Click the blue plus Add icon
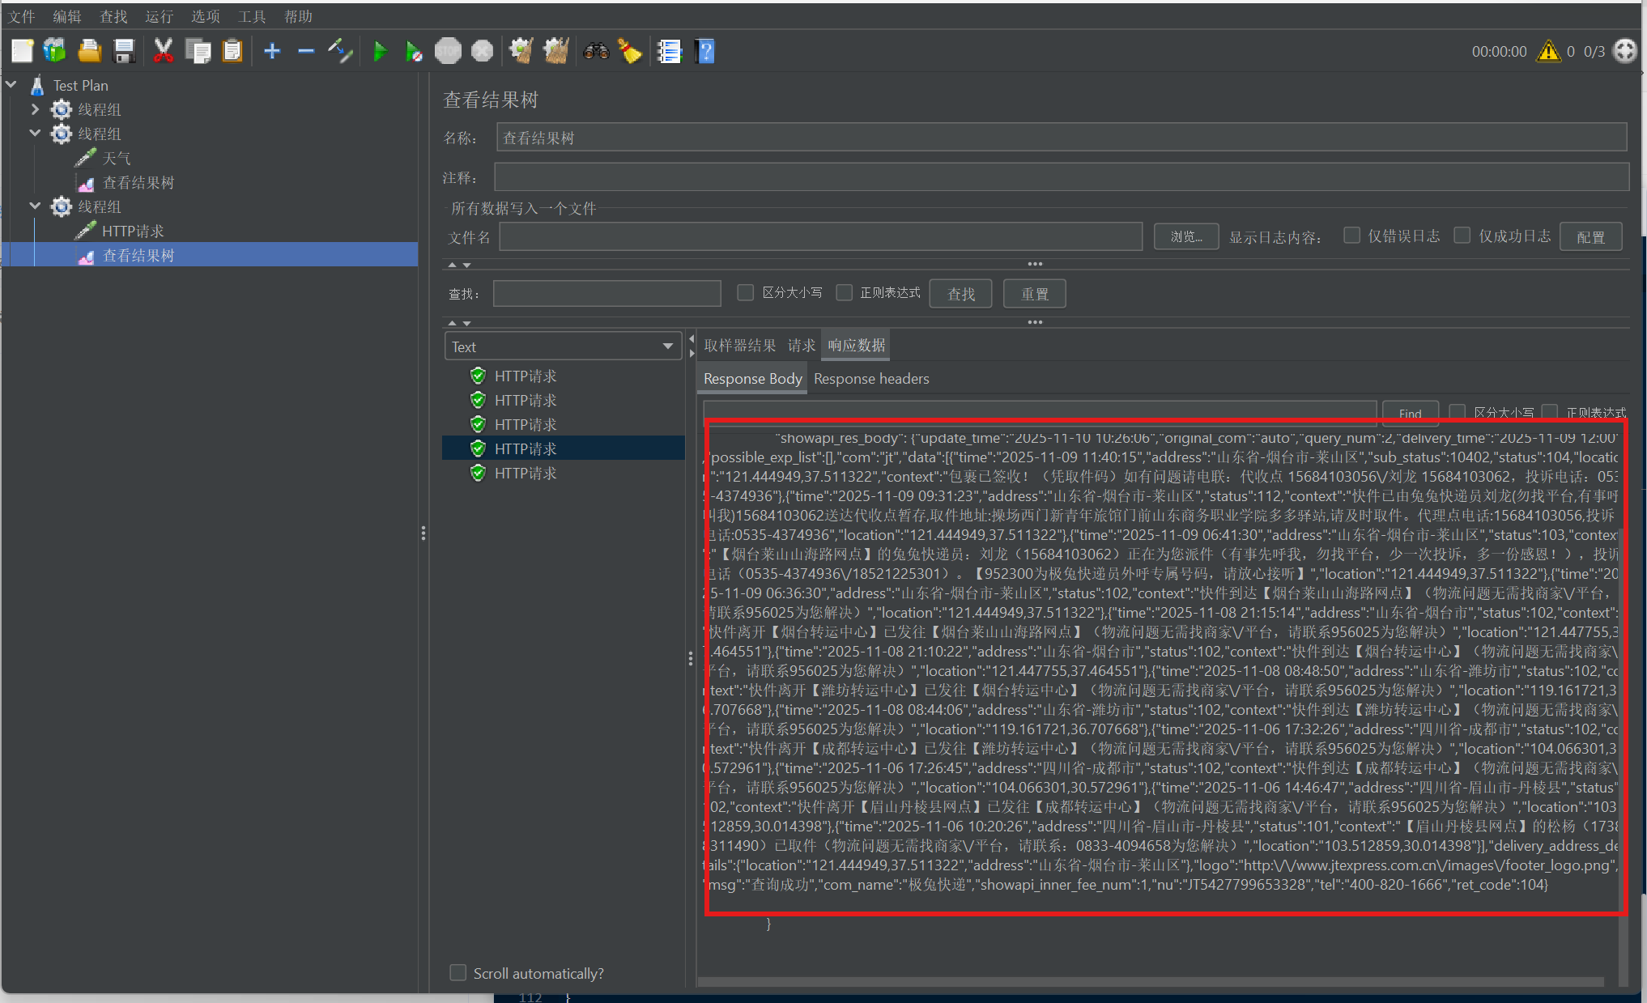 pyautogui.click(x=272, y=52)
